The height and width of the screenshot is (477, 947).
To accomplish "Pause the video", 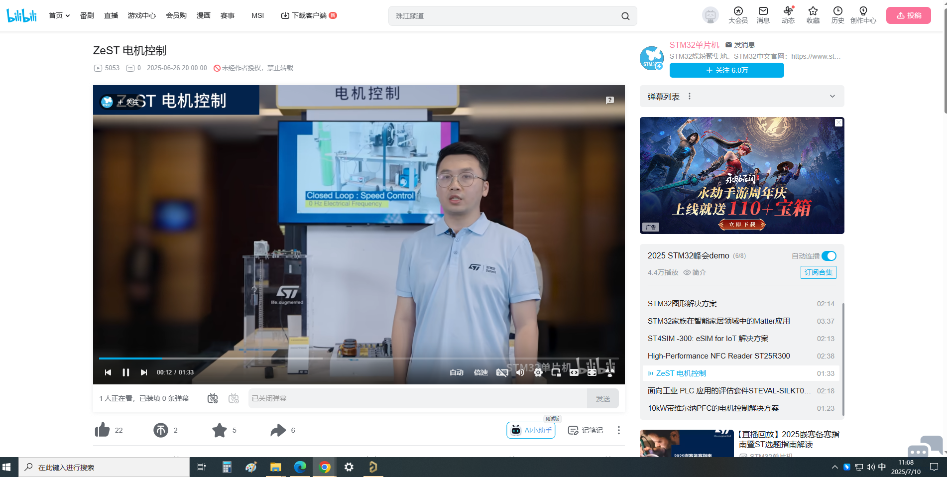I will [x=126, y=372].
